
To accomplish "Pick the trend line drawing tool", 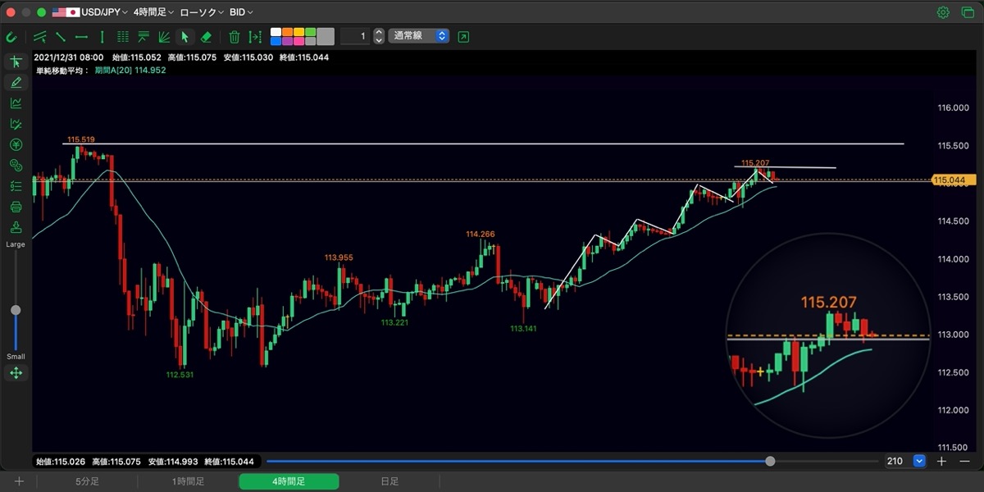I will point(61,37).
